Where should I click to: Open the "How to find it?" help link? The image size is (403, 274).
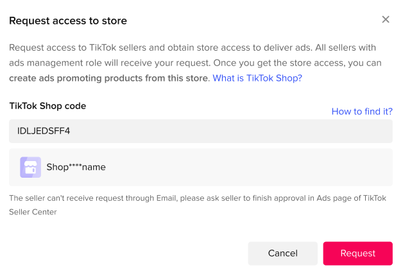coord(362,111)
